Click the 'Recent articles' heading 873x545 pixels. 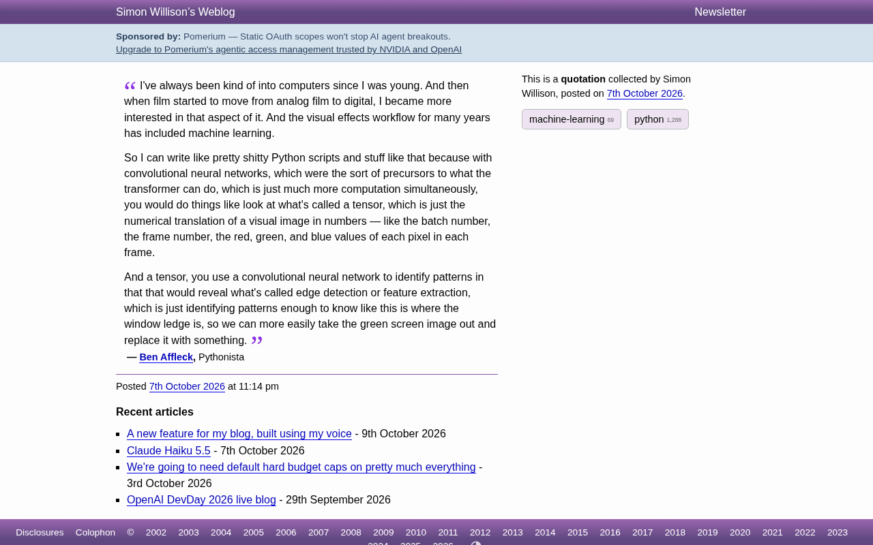(x=155, y=411)
